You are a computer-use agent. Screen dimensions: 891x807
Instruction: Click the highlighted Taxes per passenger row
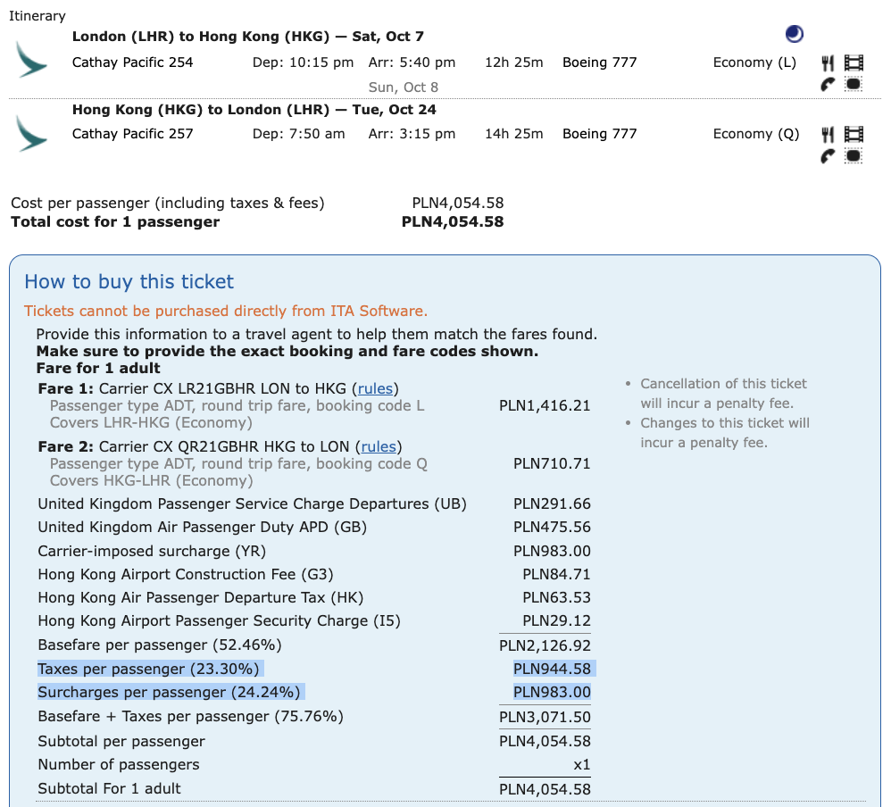point(317,669)
